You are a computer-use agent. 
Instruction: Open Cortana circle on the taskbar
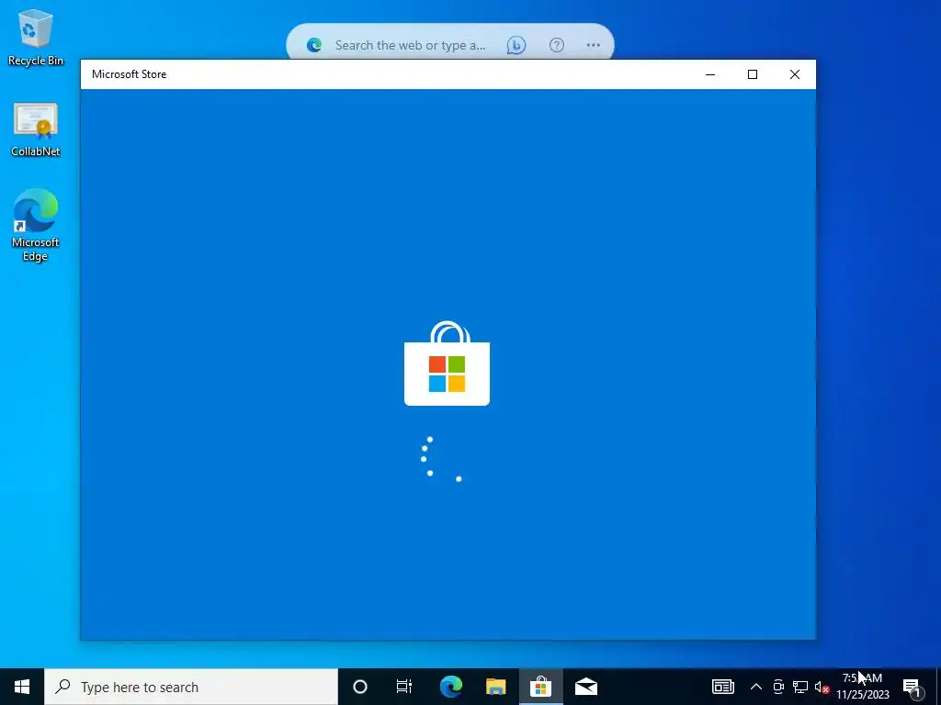pos(360,687)
